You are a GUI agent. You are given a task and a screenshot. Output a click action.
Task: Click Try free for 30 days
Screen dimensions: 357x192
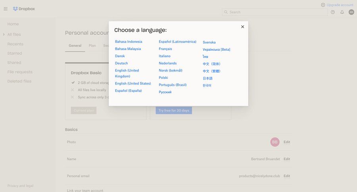click(x=174, y=110)
